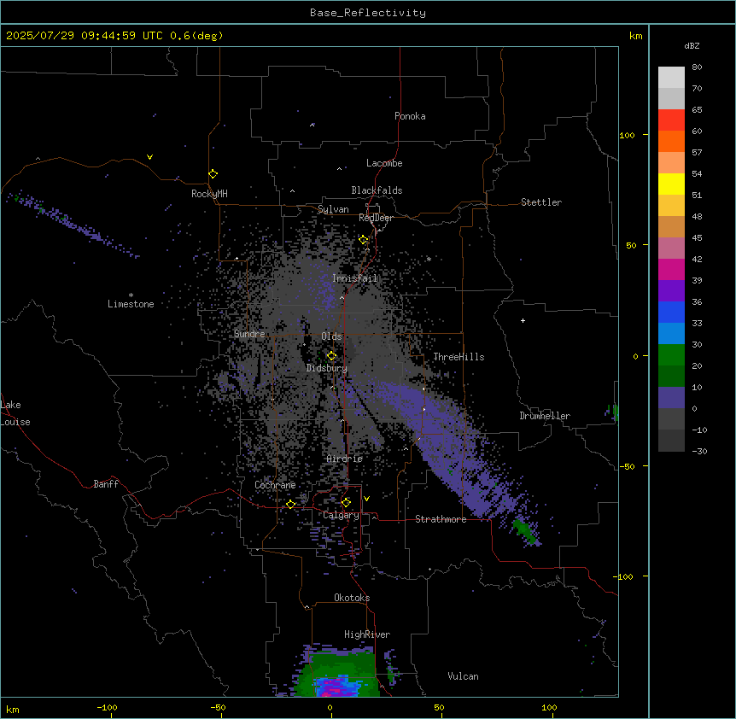Select the Ponoka city label
The height and width of the screenshot is (719, 736).
[410, 116]
